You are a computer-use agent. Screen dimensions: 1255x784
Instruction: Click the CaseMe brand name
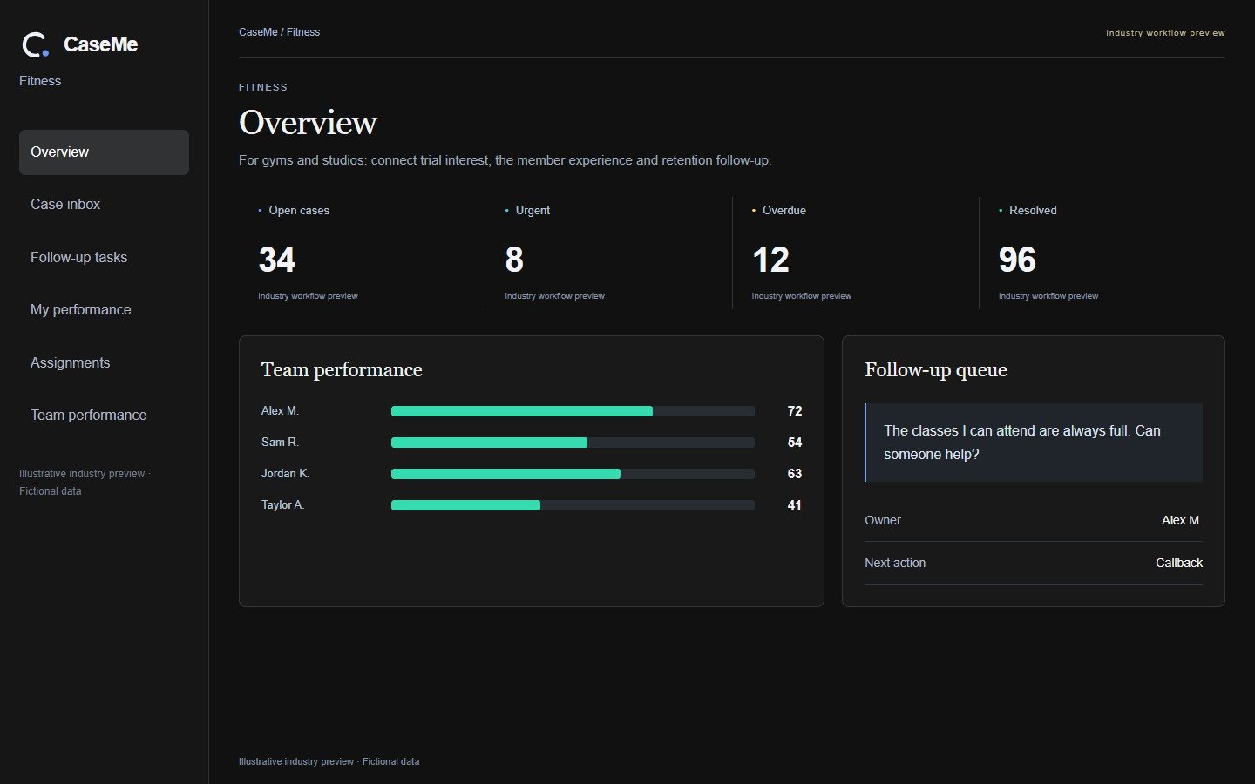[x=100, y=44]
